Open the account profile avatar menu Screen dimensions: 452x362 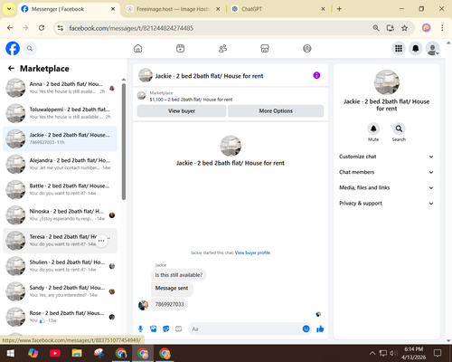432,48
